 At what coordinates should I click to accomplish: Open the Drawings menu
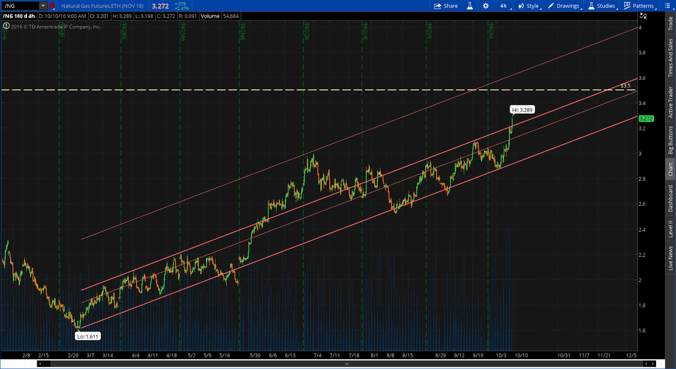click(564, 6)
